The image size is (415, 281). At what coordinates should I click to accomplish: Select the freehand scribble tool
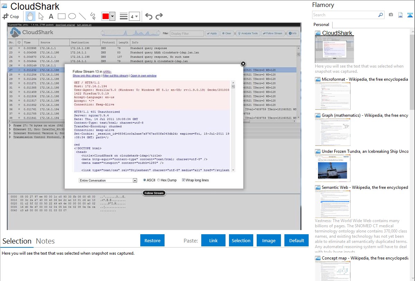tap(93, 16)
